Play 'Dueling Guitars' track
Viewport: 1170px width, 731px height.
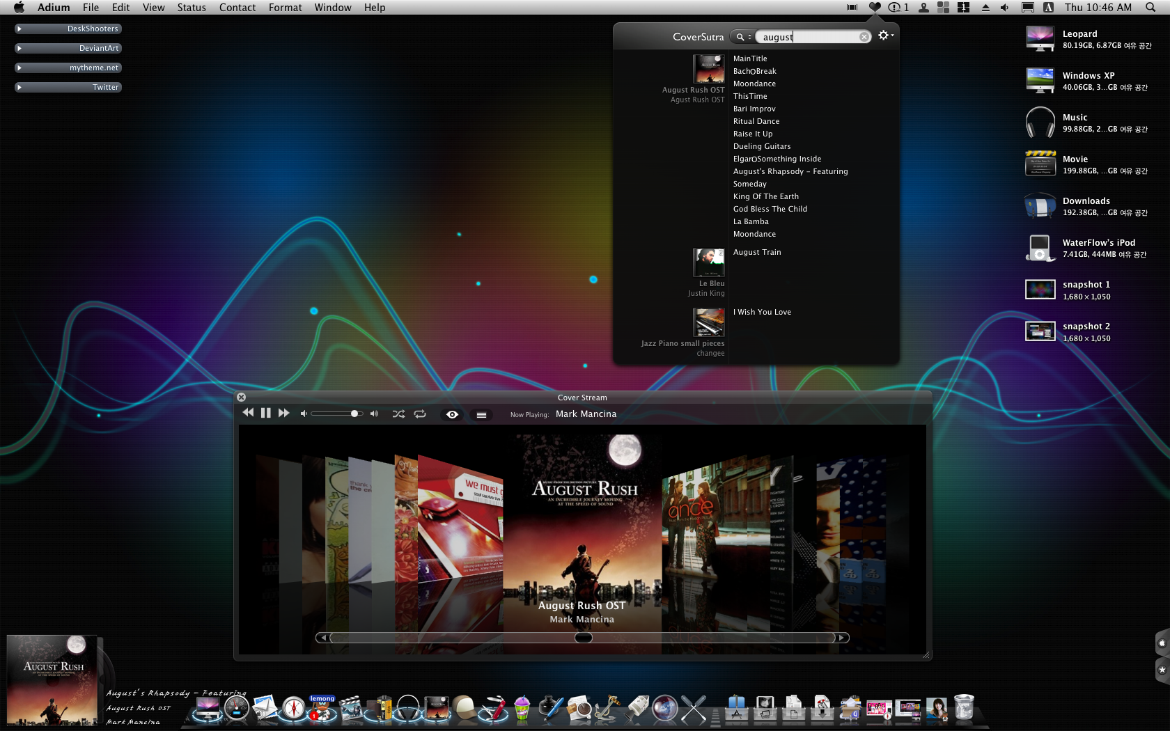click(762, 146)
